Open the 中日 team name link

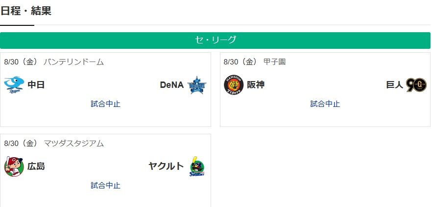pos(36,85)
